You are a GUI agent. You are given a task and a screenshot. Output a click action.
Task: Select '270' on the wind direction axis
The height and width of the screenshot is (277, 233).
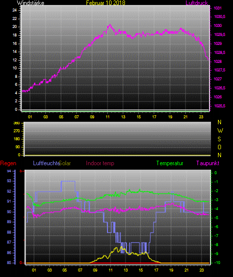tap(16, 131)
